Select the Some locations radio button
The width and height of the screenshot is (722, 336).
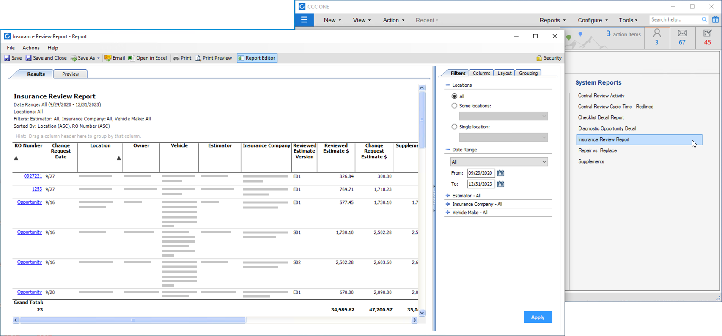pyautogui.click(x=454, y=106)
